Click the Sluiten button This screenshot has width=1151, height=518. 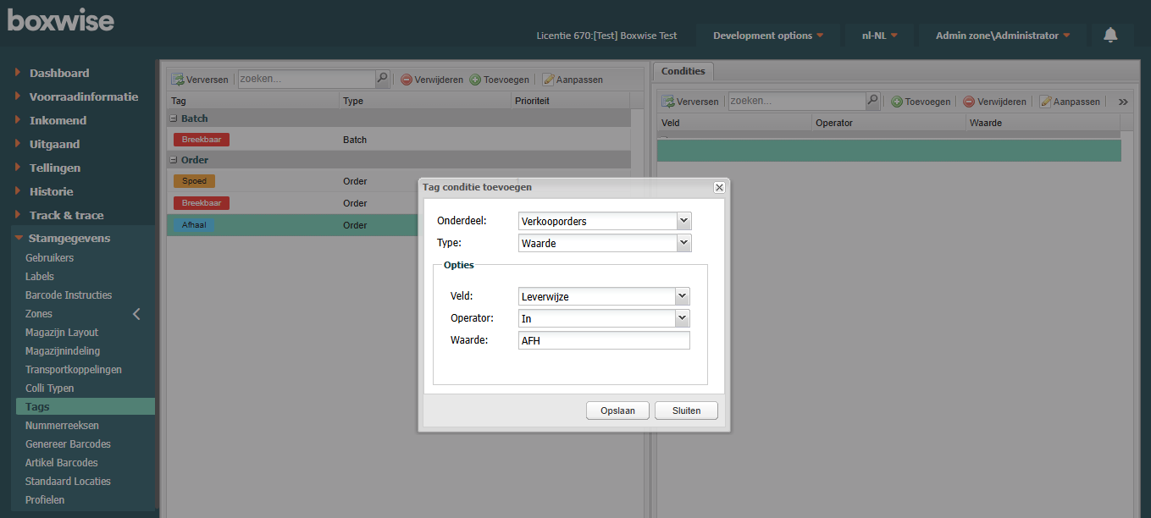coord(686,411)
